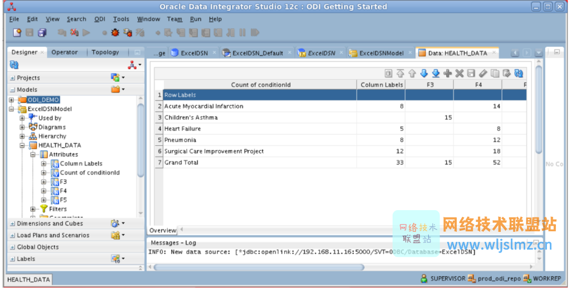
Task: Click the SUPERVISOR user icon in the status bar
Action: pyautogui.click(x=424, y=279)
